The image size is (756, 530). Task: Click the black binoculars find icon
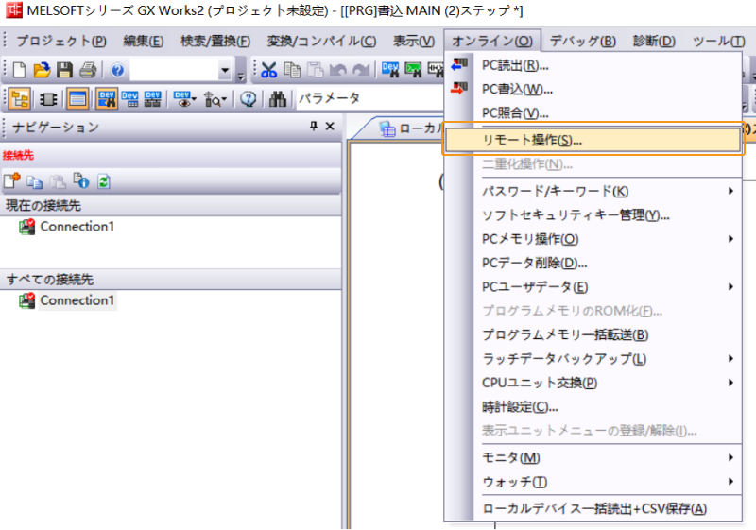pyautogui.click(x=278, y=99)
